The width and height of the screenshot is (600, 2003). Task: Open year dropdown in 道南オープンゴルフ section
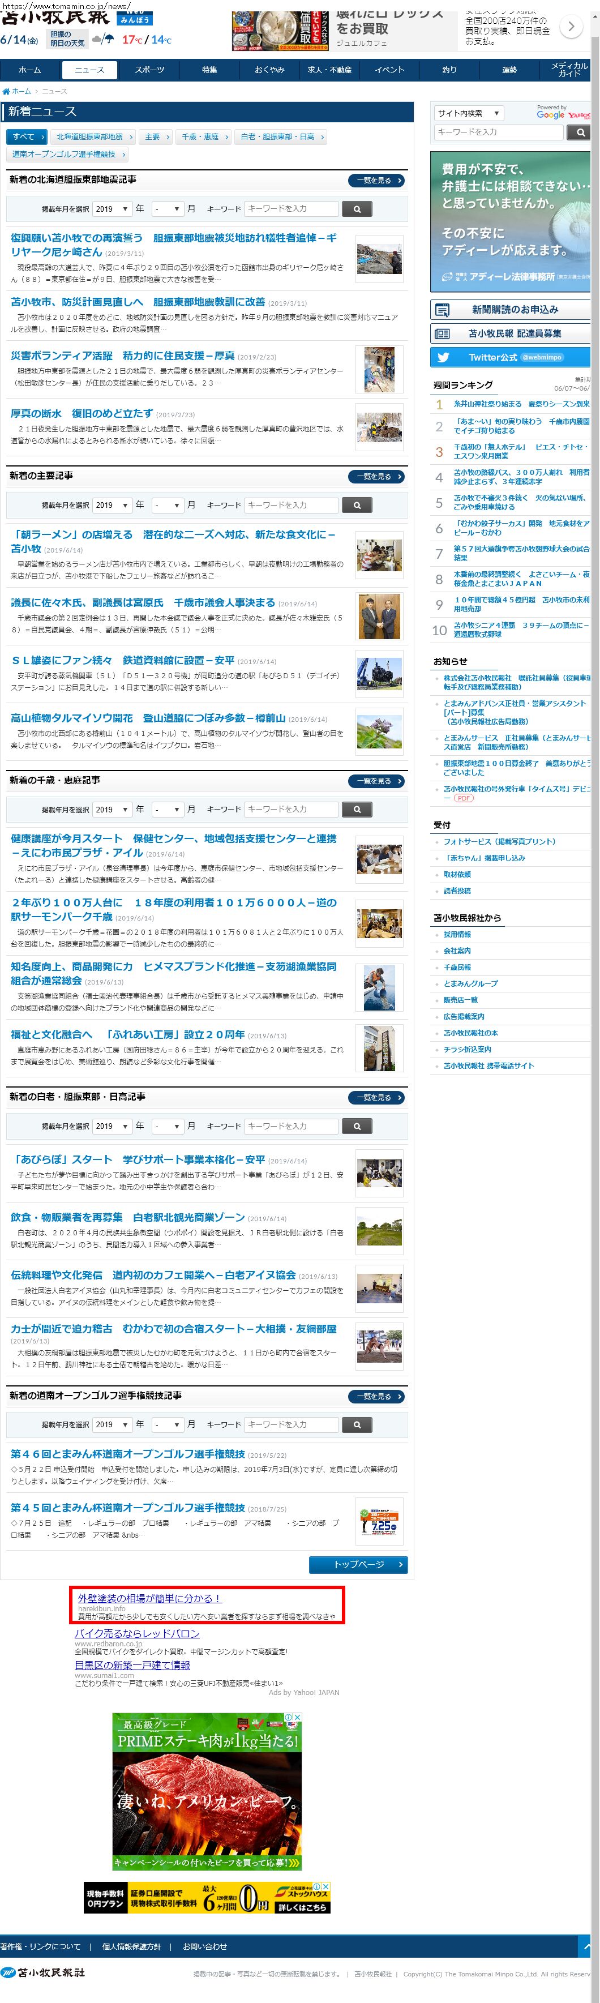[112, 1424]
